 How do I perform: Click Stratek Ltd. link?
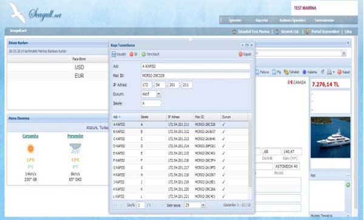(290, 32)
